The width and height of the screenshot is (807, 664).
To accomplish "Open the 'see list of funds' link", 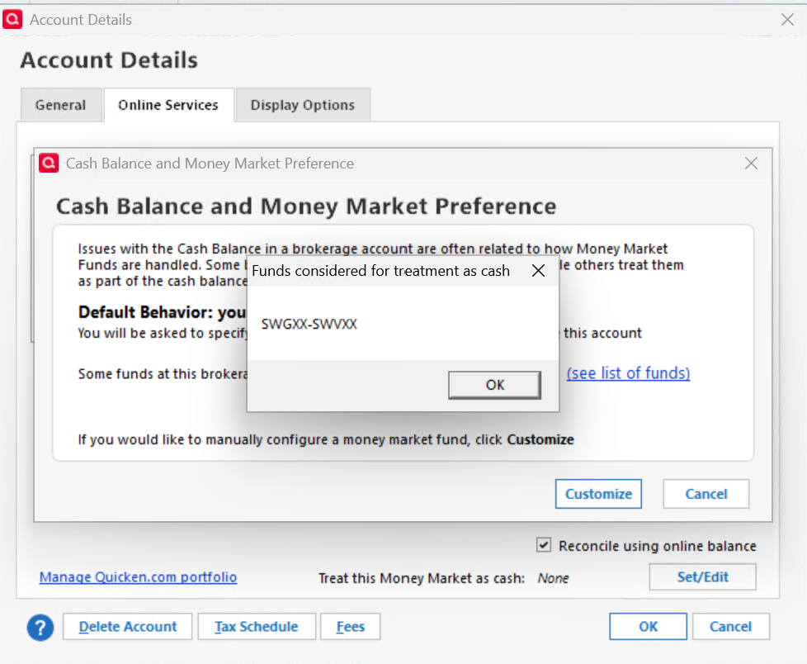I will tap(628, 373).
